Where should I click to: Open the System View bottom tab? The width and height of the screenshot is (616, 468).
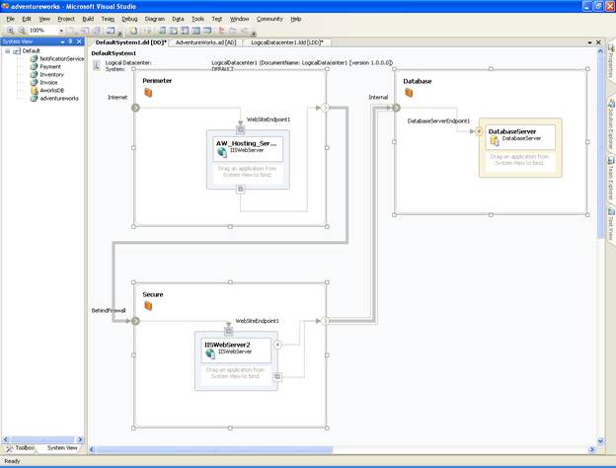pyautogui.click(x=62, y=448)
